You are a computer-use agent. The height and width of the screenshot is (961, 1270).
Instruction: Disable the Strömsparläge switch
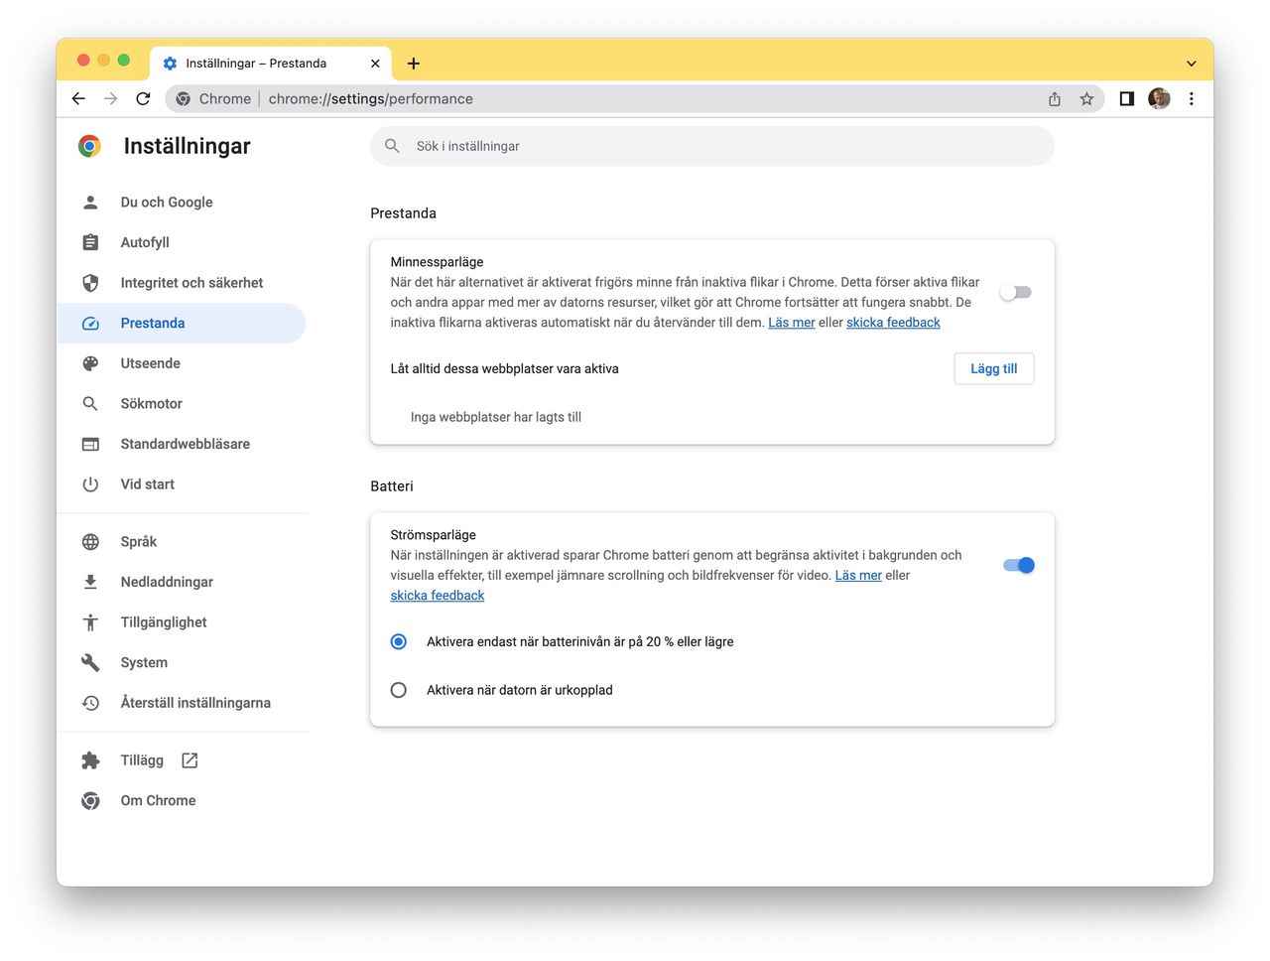pos(1018,564)
